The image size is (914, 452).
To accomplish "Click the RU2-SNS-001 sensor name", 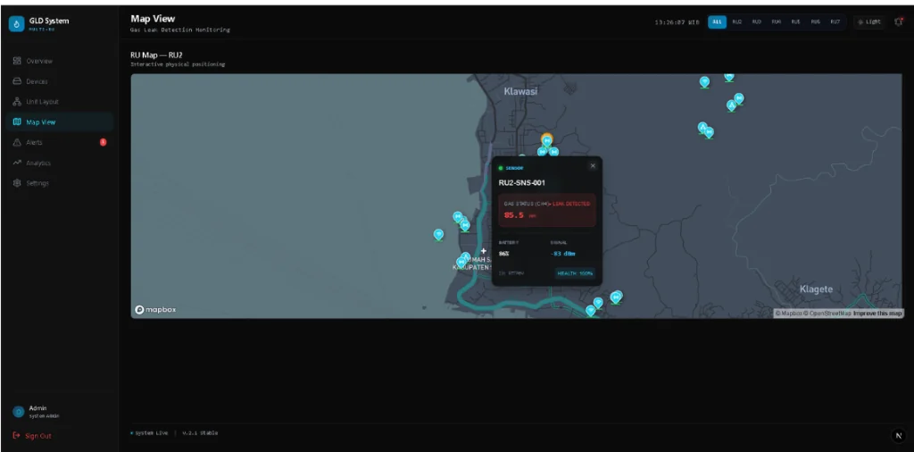I will point(521,182).
